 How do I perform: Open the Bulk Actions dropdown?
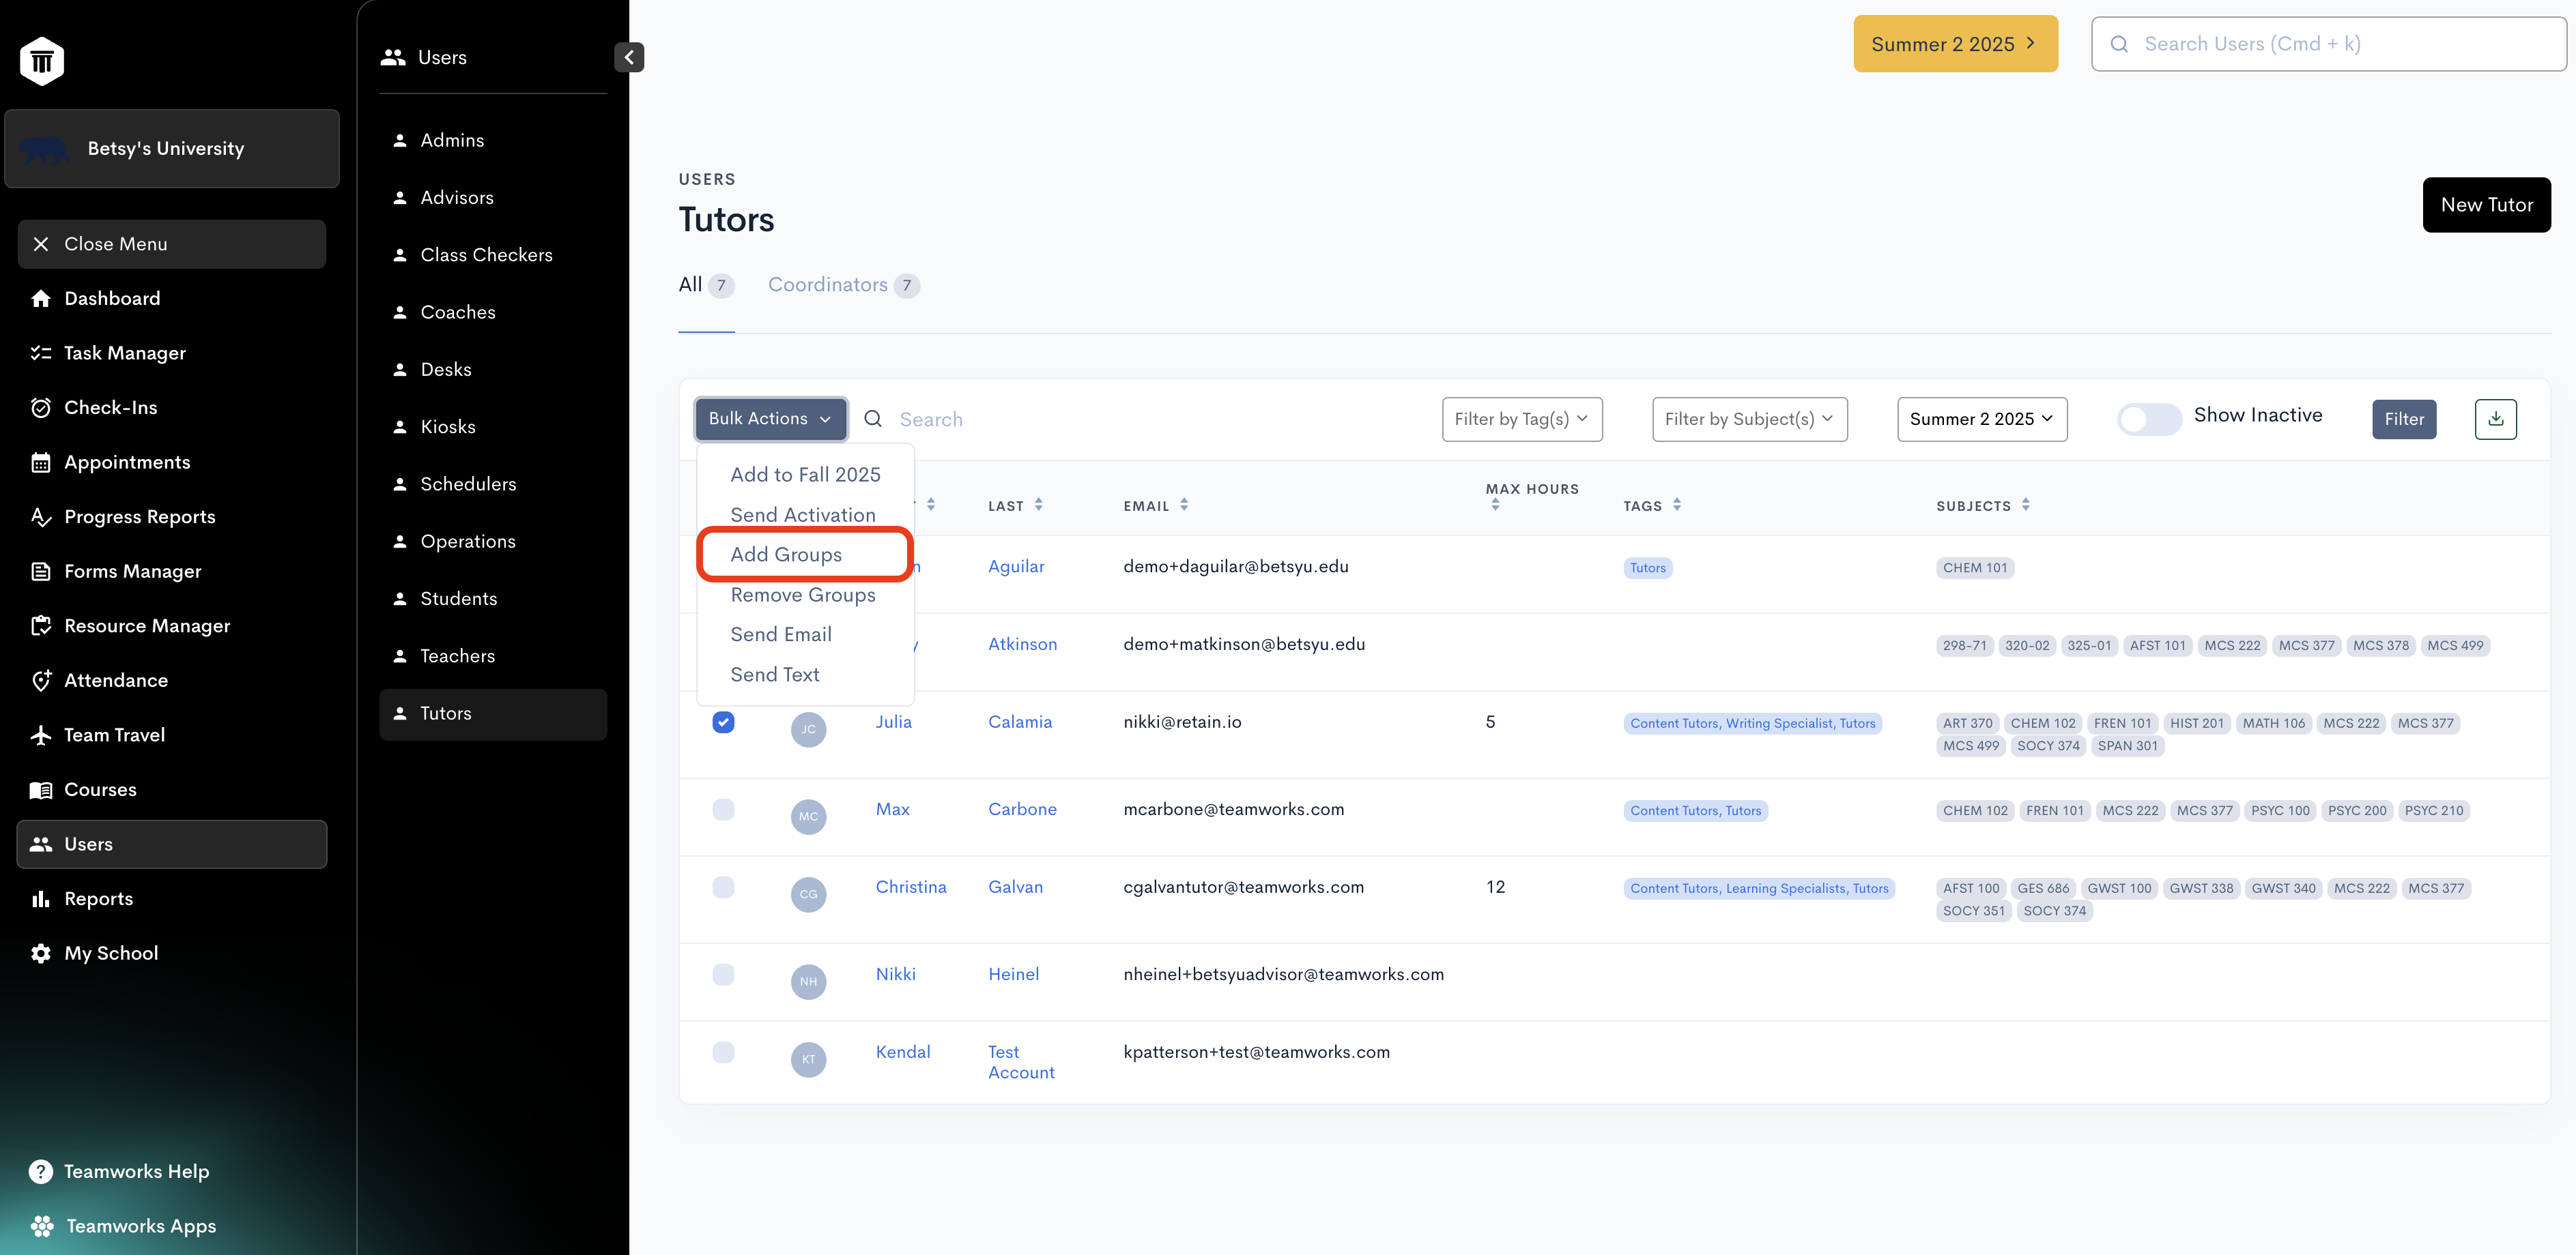click(x=770, y=419)
